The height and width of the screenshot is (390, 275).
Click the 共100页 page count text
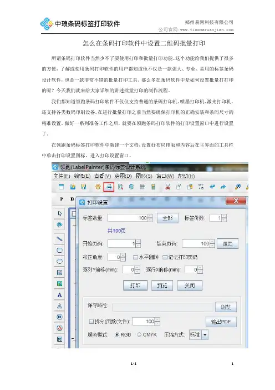(116, 231)
